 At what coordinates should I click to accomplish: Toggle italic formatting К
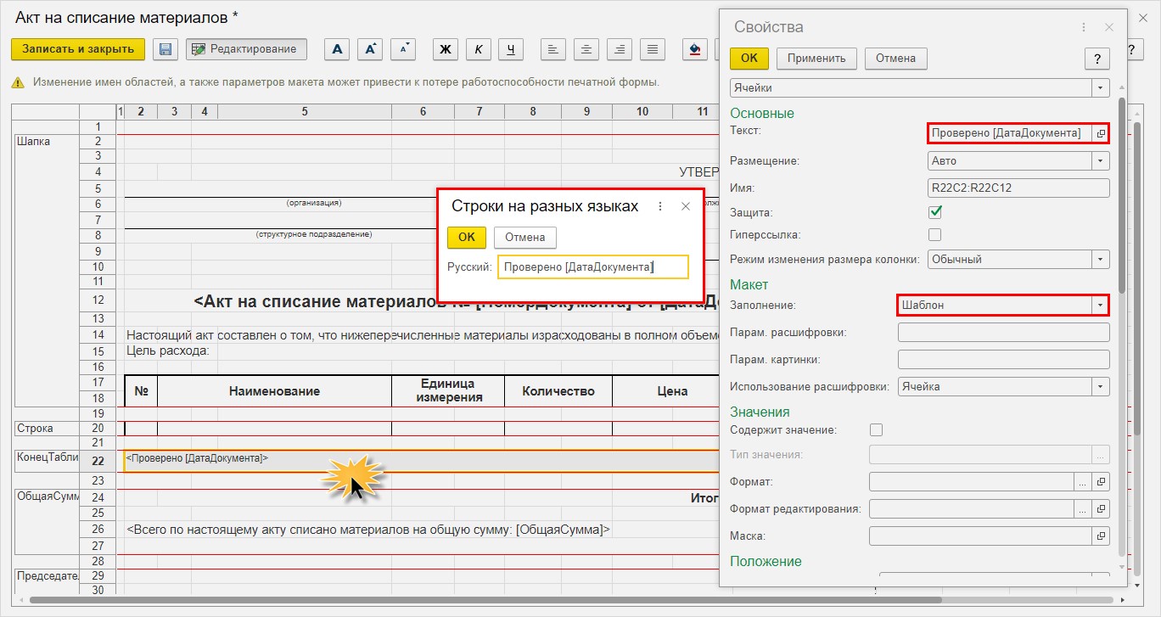click(478, 49)
